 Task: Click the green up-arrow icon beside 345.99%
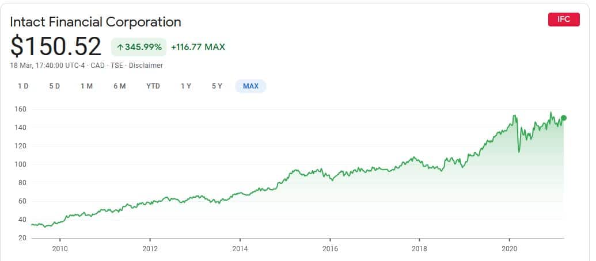(x=121, y=47)
